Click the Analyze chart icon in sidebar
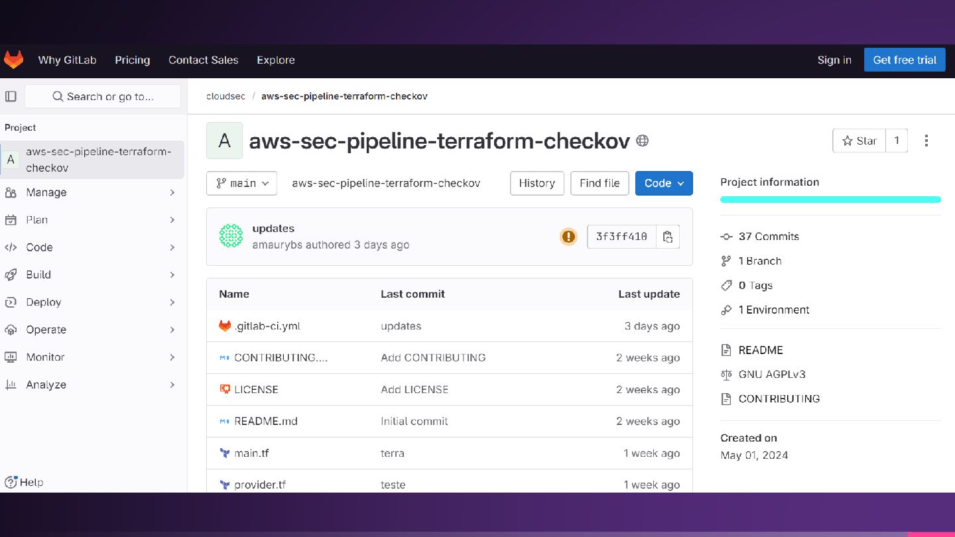Image resolution: width=955 pixels, height=537 pixels. [x=11, y=385]
